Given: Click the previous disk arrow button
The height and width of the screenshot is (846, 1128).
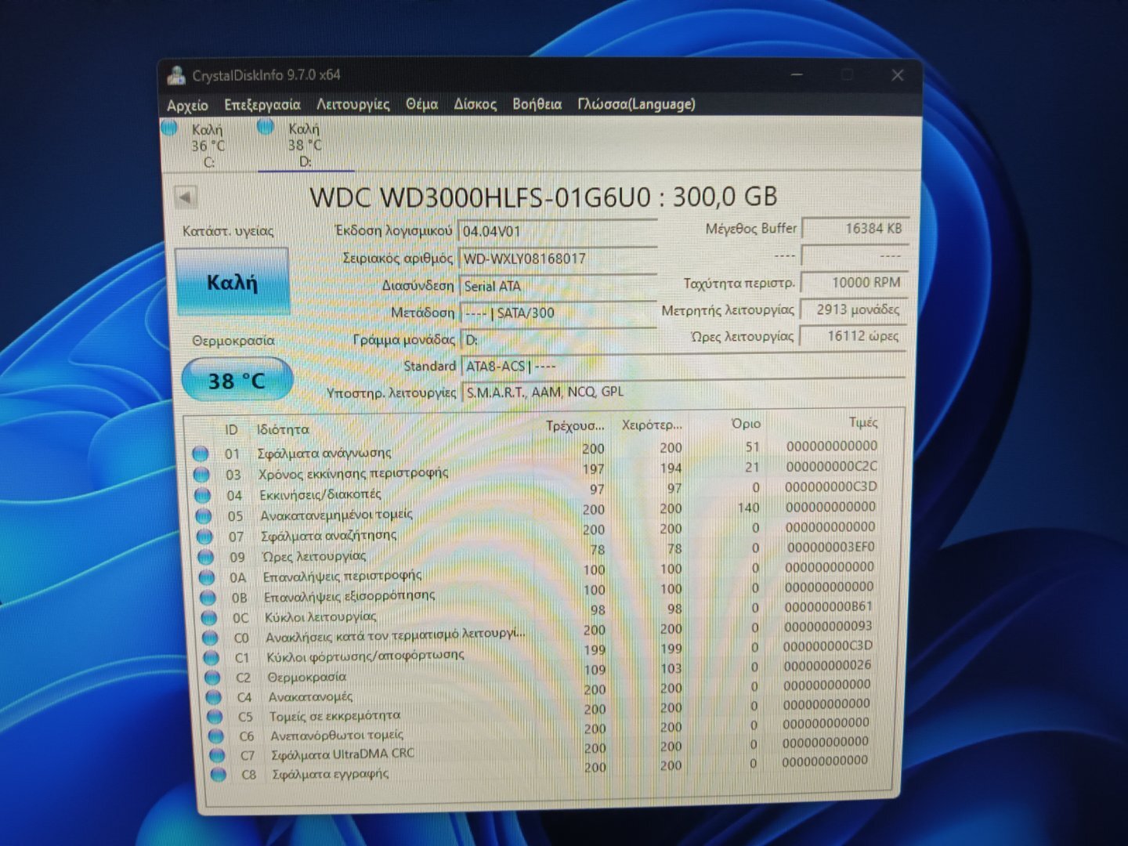Looking at the screenshot, I should pos(186,197).
